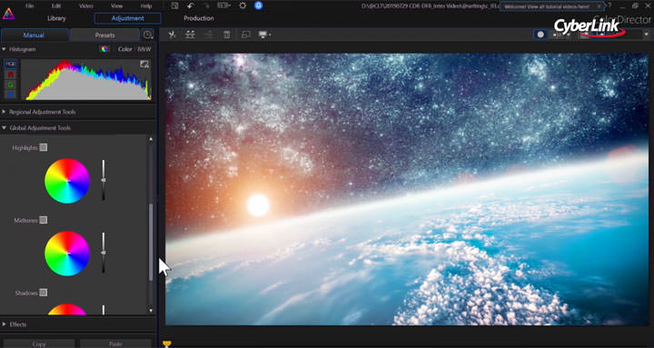Image resolution: width=654 pixels, height=348 pixels.
Task: Click the adjustment panel scroll down arrow
Action: pos(151,311)
